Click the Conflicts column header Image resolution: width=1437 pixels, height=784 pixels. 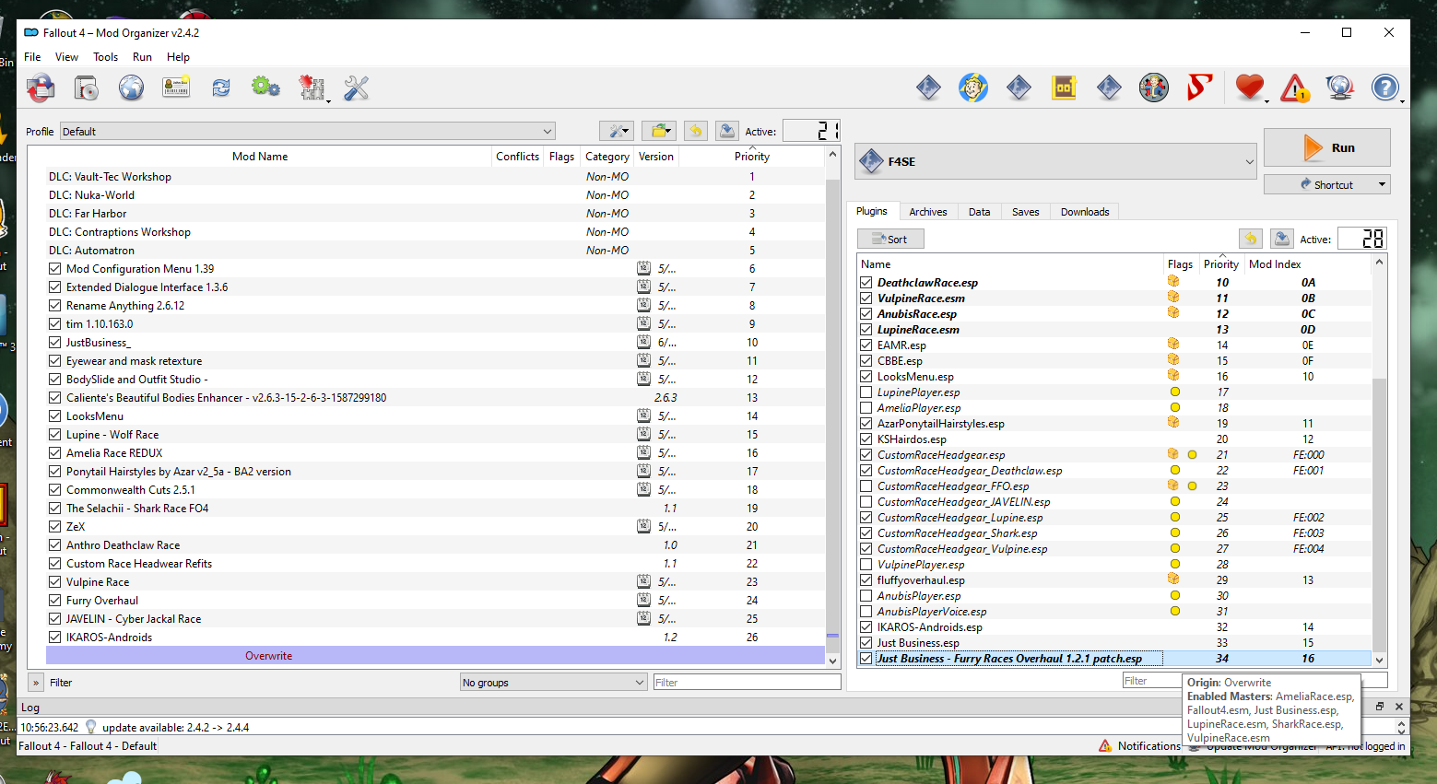(517, 157)
